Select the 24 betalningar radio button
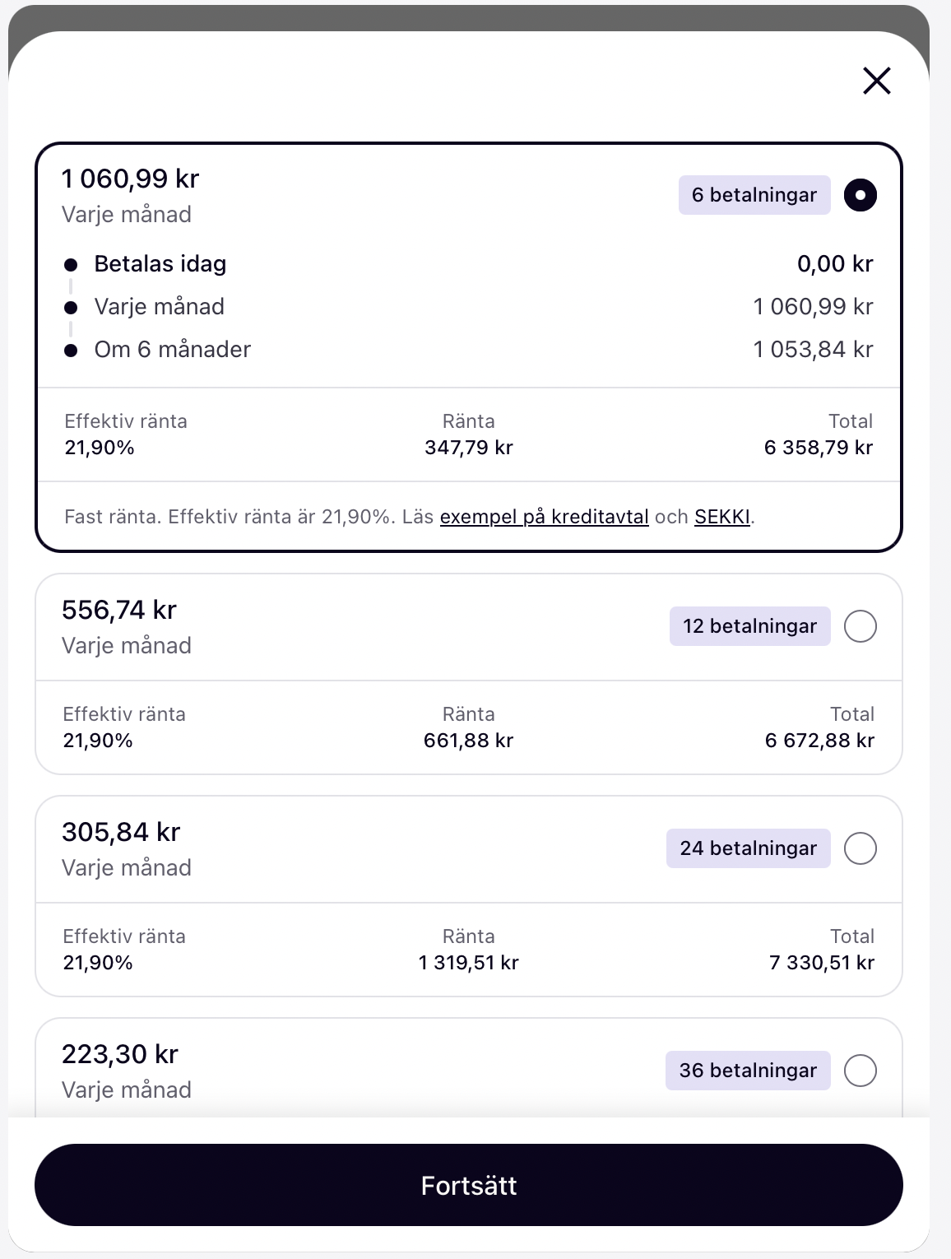The image size is (951, 1259). click(x=861, y=848)
